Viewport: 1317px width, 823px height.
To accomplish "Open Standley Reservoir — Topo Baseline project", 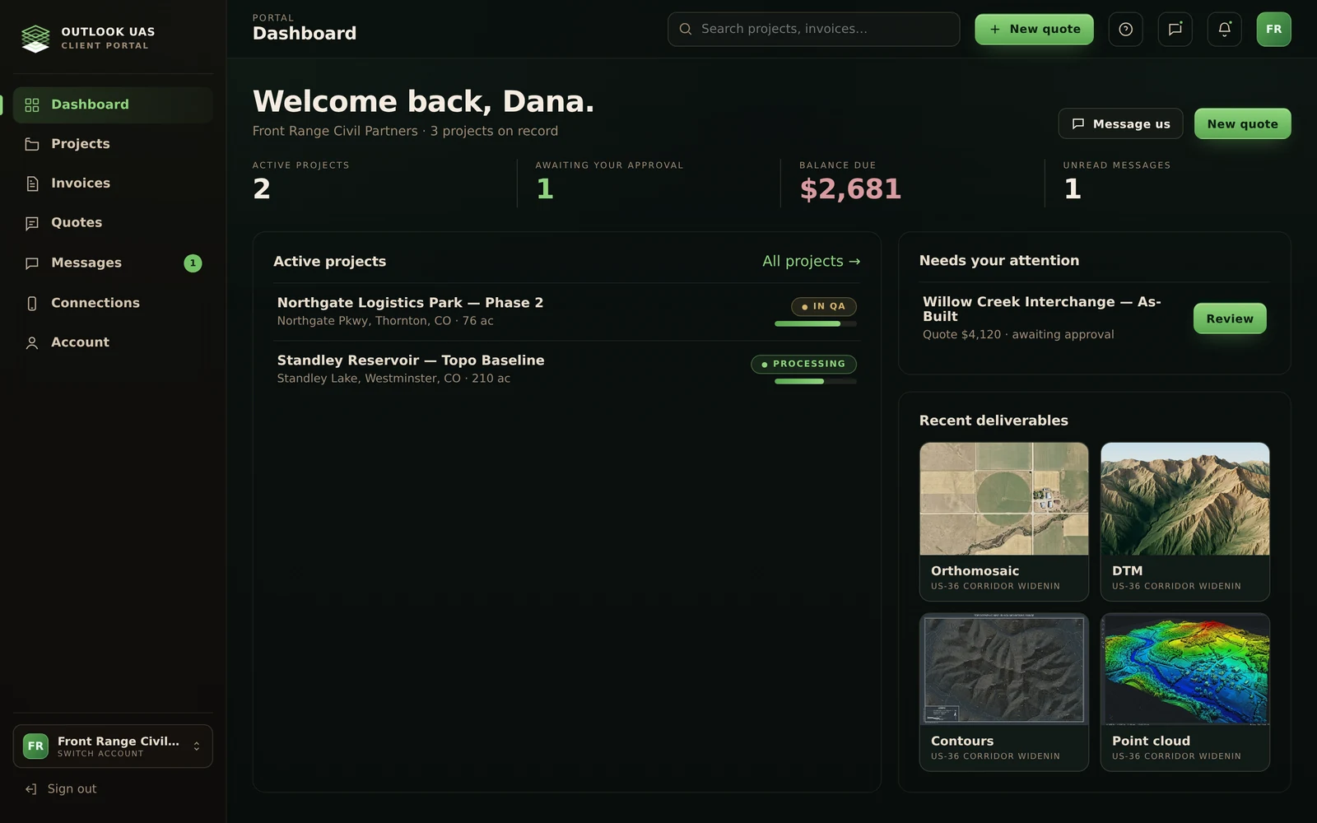I will tap(567, 370).
